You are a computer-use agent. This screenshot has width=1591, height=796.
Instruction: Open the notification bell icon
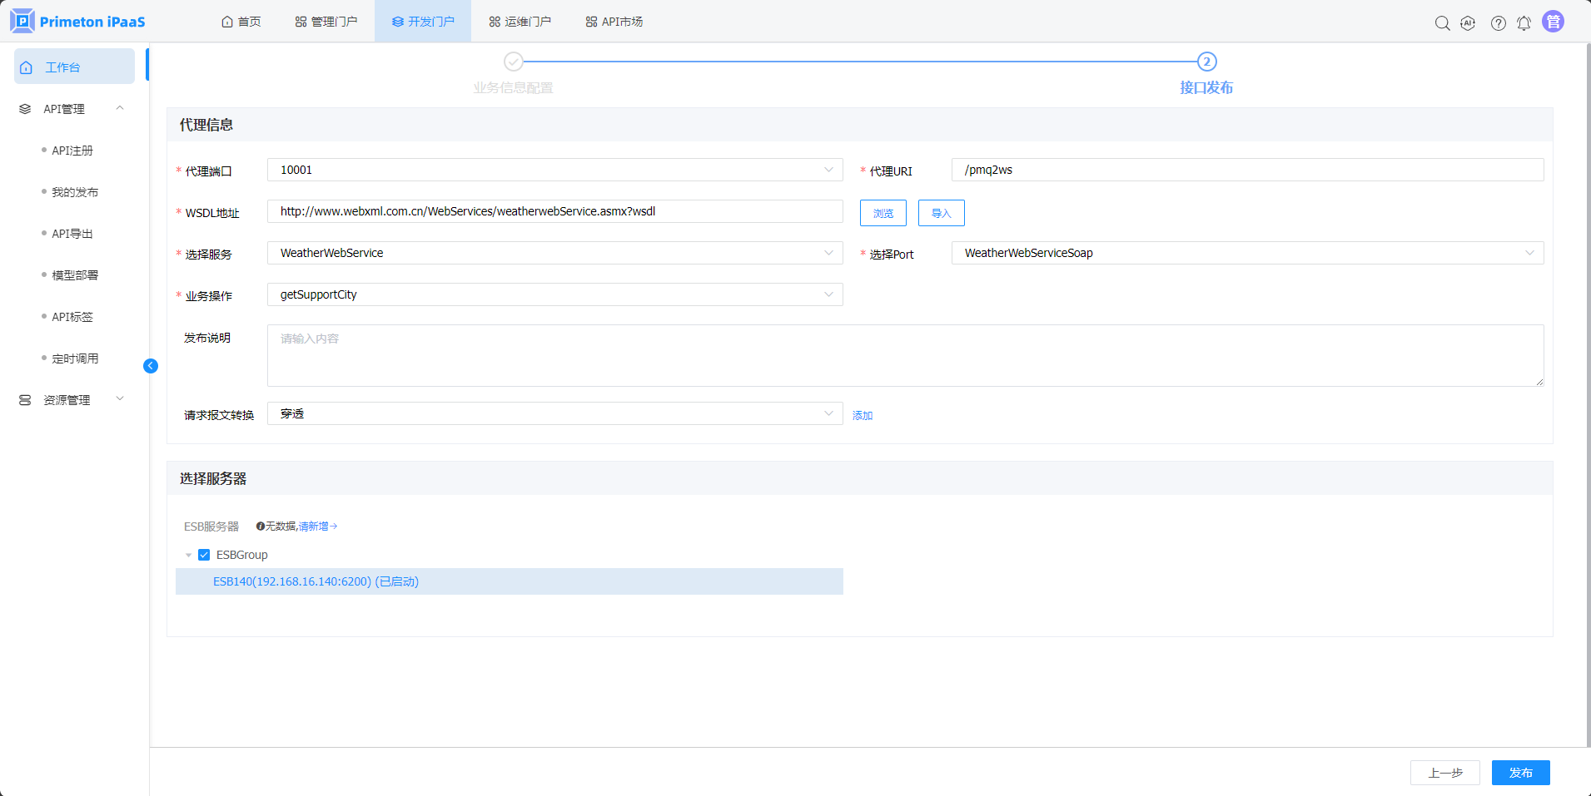1524,23
